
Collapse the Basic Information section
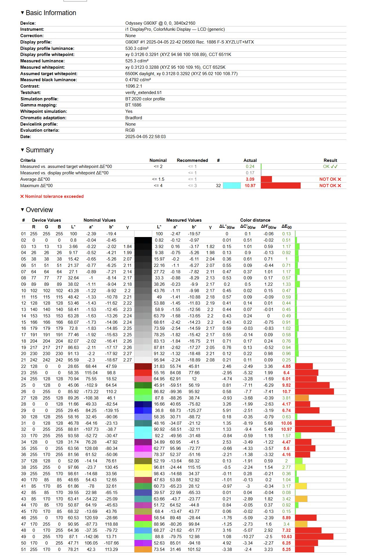click(x=22, y=13)
